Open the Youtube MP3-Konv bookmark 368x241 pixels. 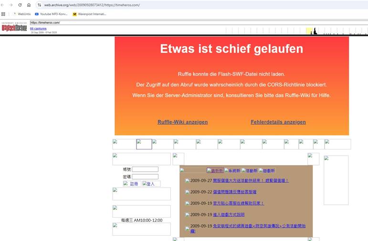pyautogui.click(x=51, y=14)
